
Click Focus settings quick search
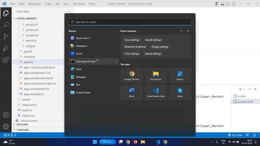coord(132,40)
